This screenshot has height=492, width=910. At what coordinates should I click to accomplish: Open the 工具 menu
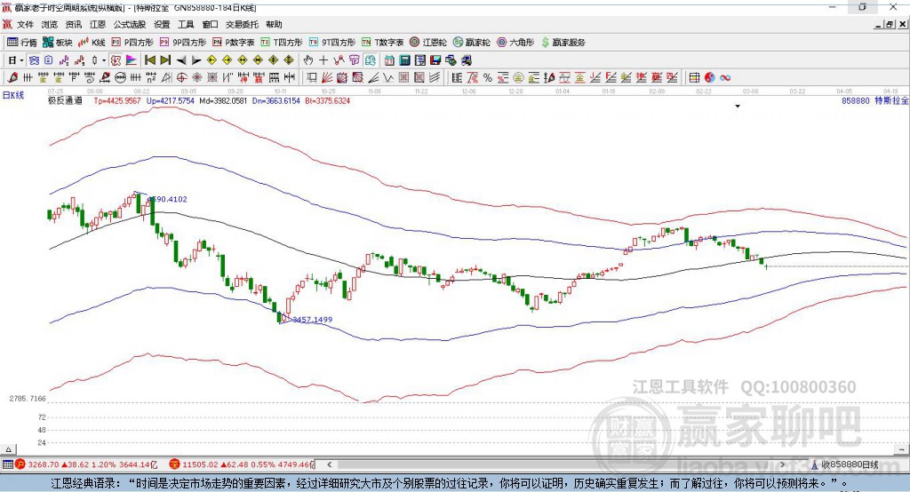pos(186,24)
